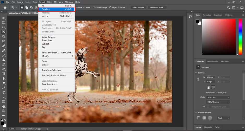
Task: Select the Path Selection tool
Action: tap(4, 97)
